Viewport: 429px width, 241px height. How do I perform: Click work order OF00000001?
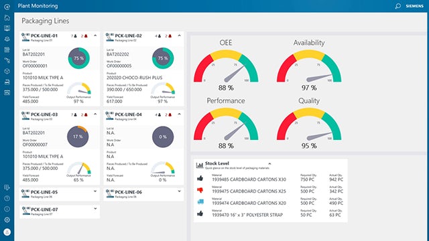point(35,66)
